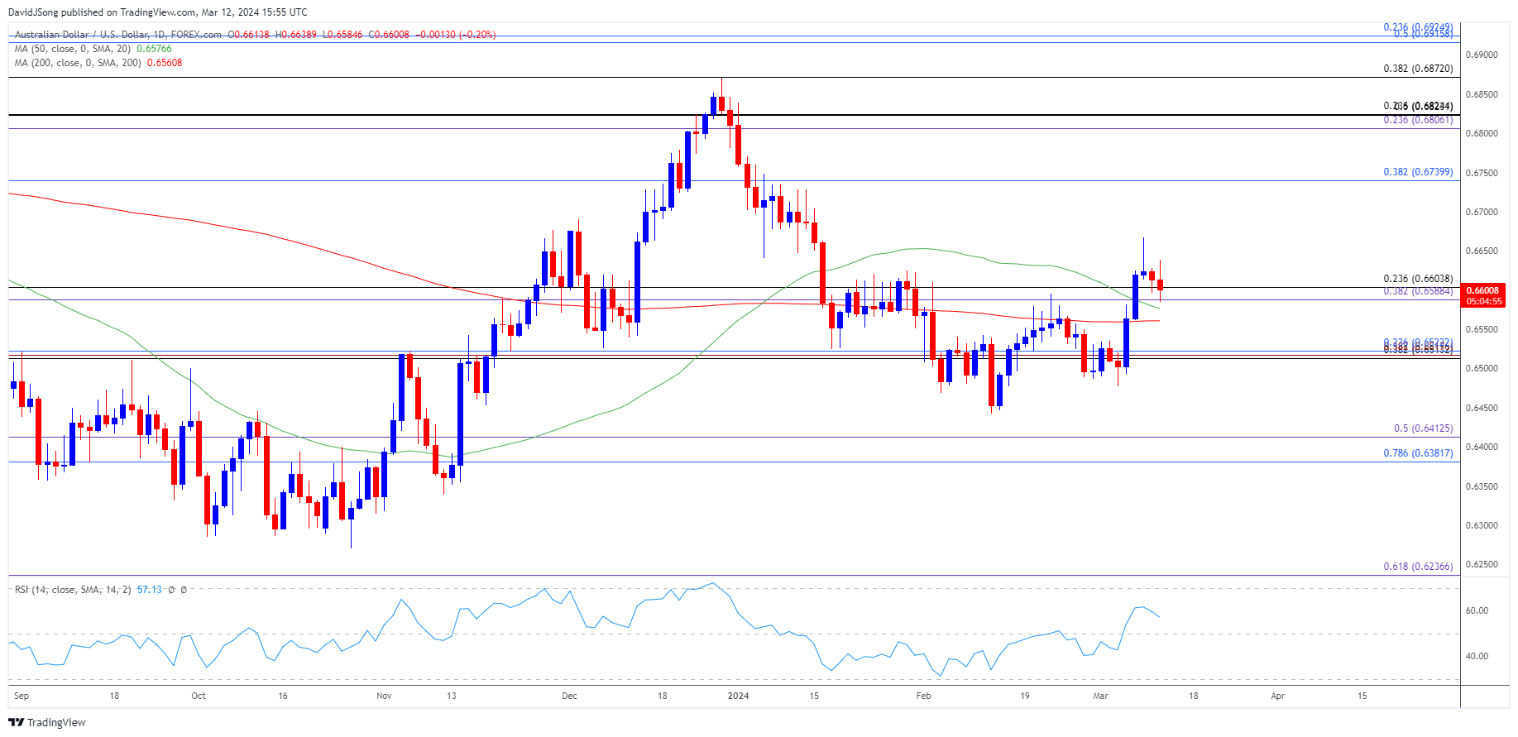Click the MA 200 value 0.65608
The height and width of the screenshot is (737, 1518).
click(x=165, y=63)
